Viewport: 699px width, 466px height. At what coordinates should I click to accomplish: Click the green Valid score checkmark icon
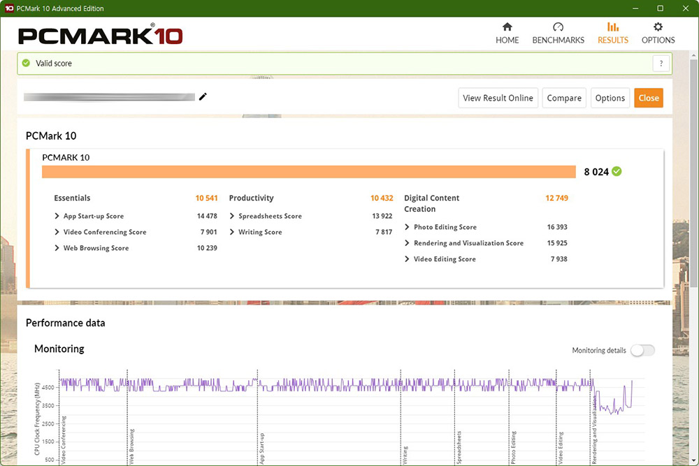27,64
